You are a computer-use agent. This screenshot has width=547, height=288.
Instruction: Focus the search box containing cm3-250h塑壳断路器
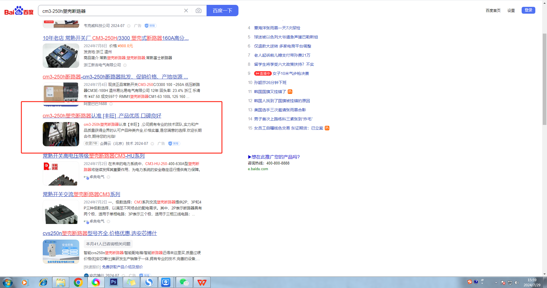pos(111,11)
